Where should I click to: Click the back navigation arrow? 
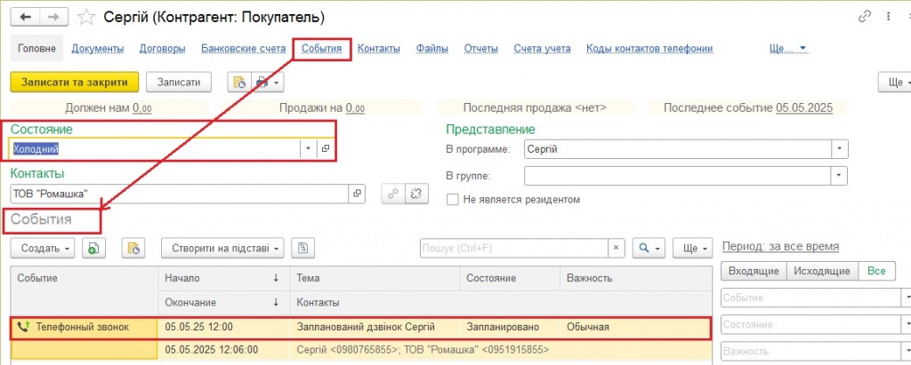[24, 17]
